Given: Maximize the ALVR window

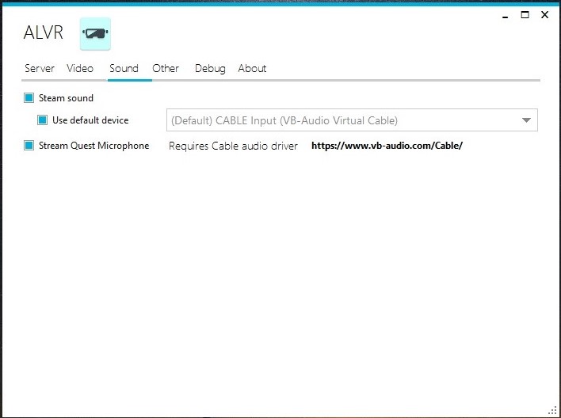Looking at the screenshot, I should 525,15.
